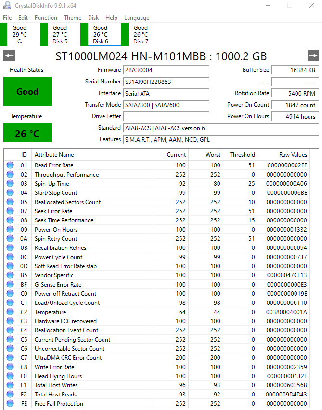
Task: Click the status orb for Hardware ECC recovered
Action: [x=10, y=321]
